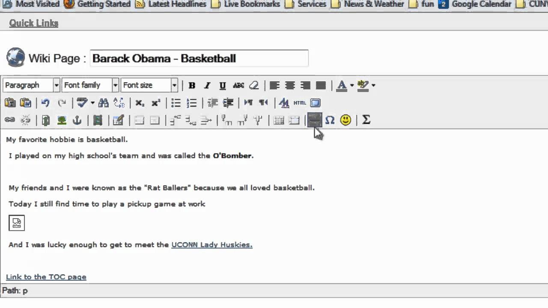Click the unlink broken chain icon
Image resolution: width=548 pixels, height=308 pixels.
26,120
